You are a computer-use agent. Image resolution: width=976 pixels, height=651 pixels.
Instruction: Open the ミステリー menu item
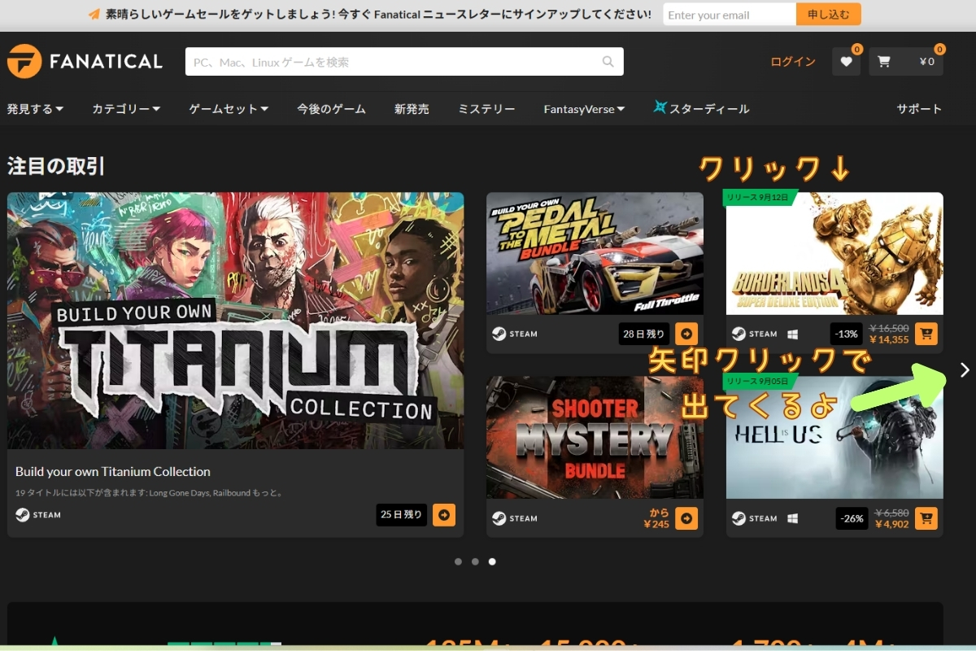coord(486,109)
